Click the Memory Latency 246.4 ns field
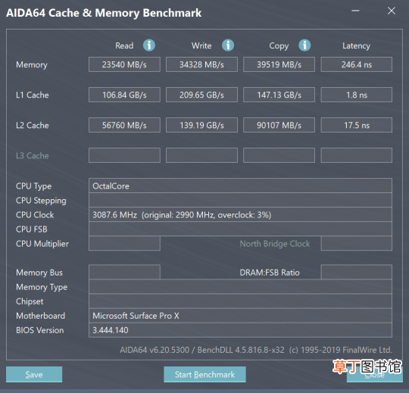The image size is (409, 393). [356, 64]
